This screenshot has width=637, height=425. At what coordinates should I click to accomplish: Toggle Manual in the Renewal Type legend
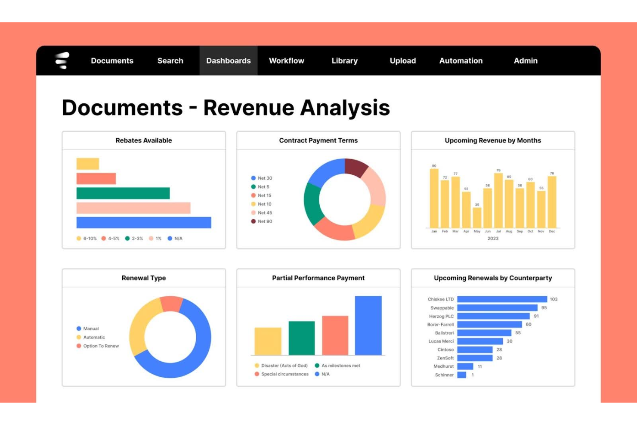pos(87,328)
